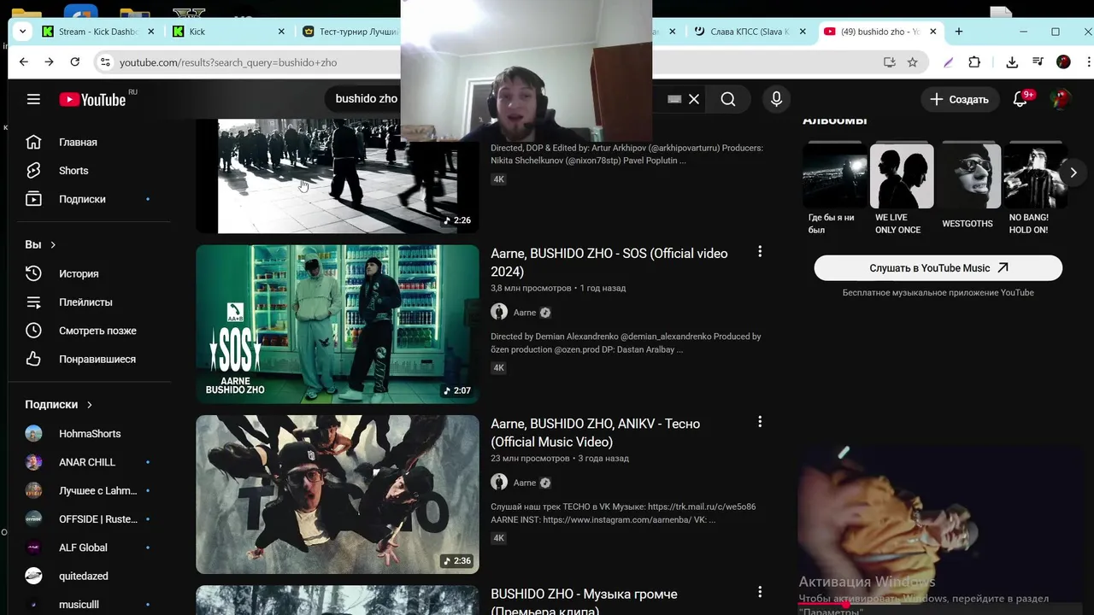The height and width of the screenshot is (615, 1094).
Task: Go forward in browser history
Action: pos(49,62)
